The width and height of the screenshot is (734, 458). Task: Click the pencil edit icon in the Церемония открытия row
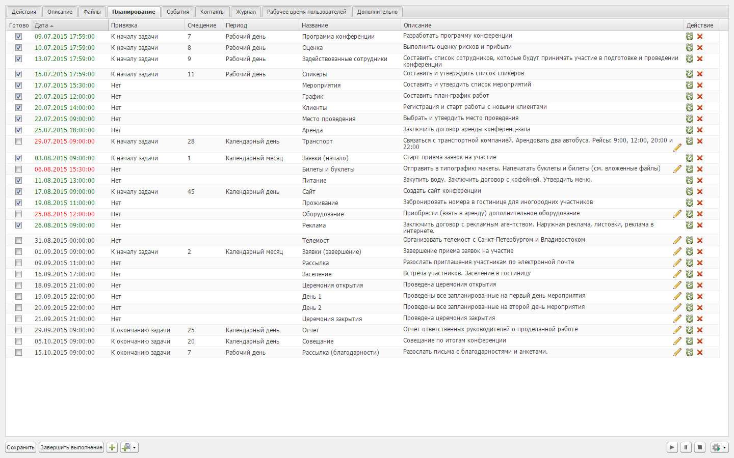click(677, 285)
